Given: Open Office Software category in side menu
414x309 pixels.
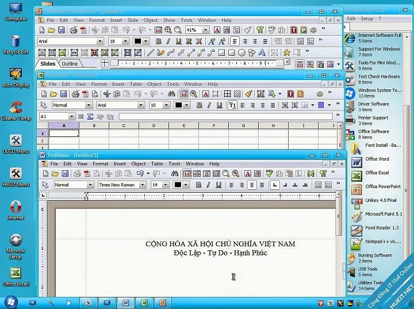Looking at the screenshot, I should (373, 134).
